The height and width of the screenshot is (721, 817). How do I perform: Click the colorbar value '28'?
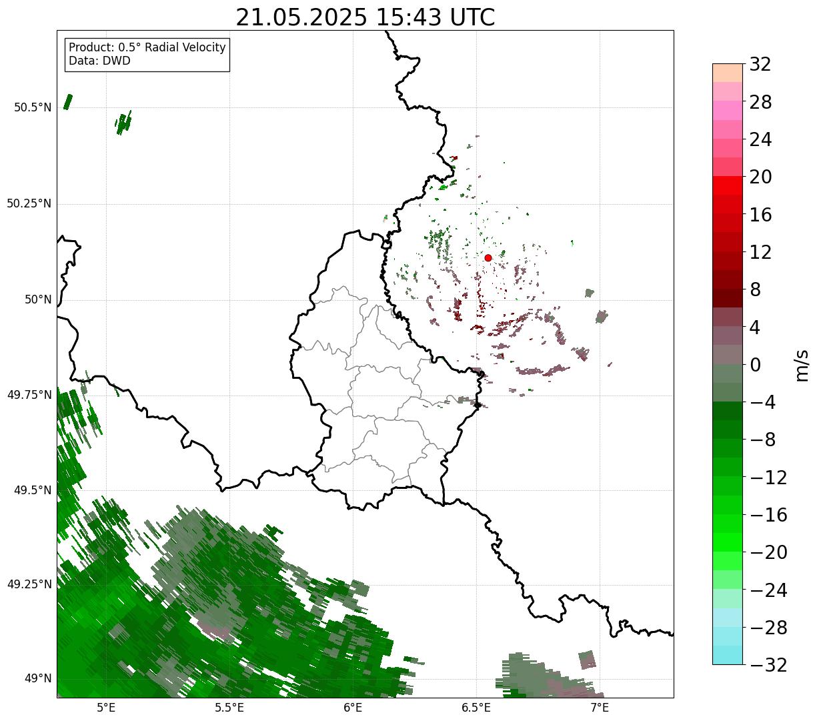tap(760, 102)
